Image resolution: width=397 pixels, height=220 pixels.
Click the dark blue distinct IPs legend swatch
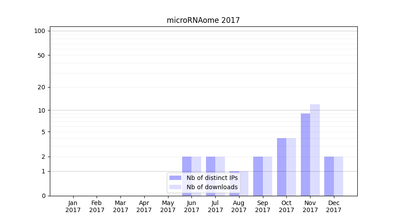(x=175, y=178)
